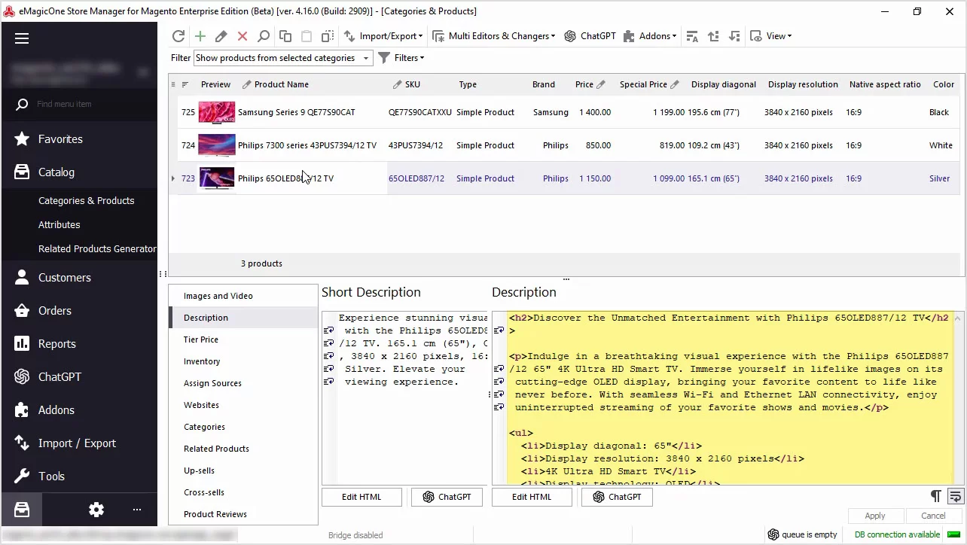Open Categories & Products
Viewport: 967px width, 545px height.
click(x=87, y=201)
